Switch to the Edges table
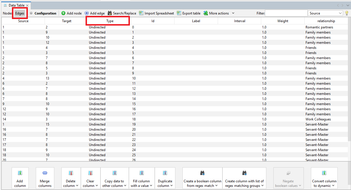 coord(20,13)
